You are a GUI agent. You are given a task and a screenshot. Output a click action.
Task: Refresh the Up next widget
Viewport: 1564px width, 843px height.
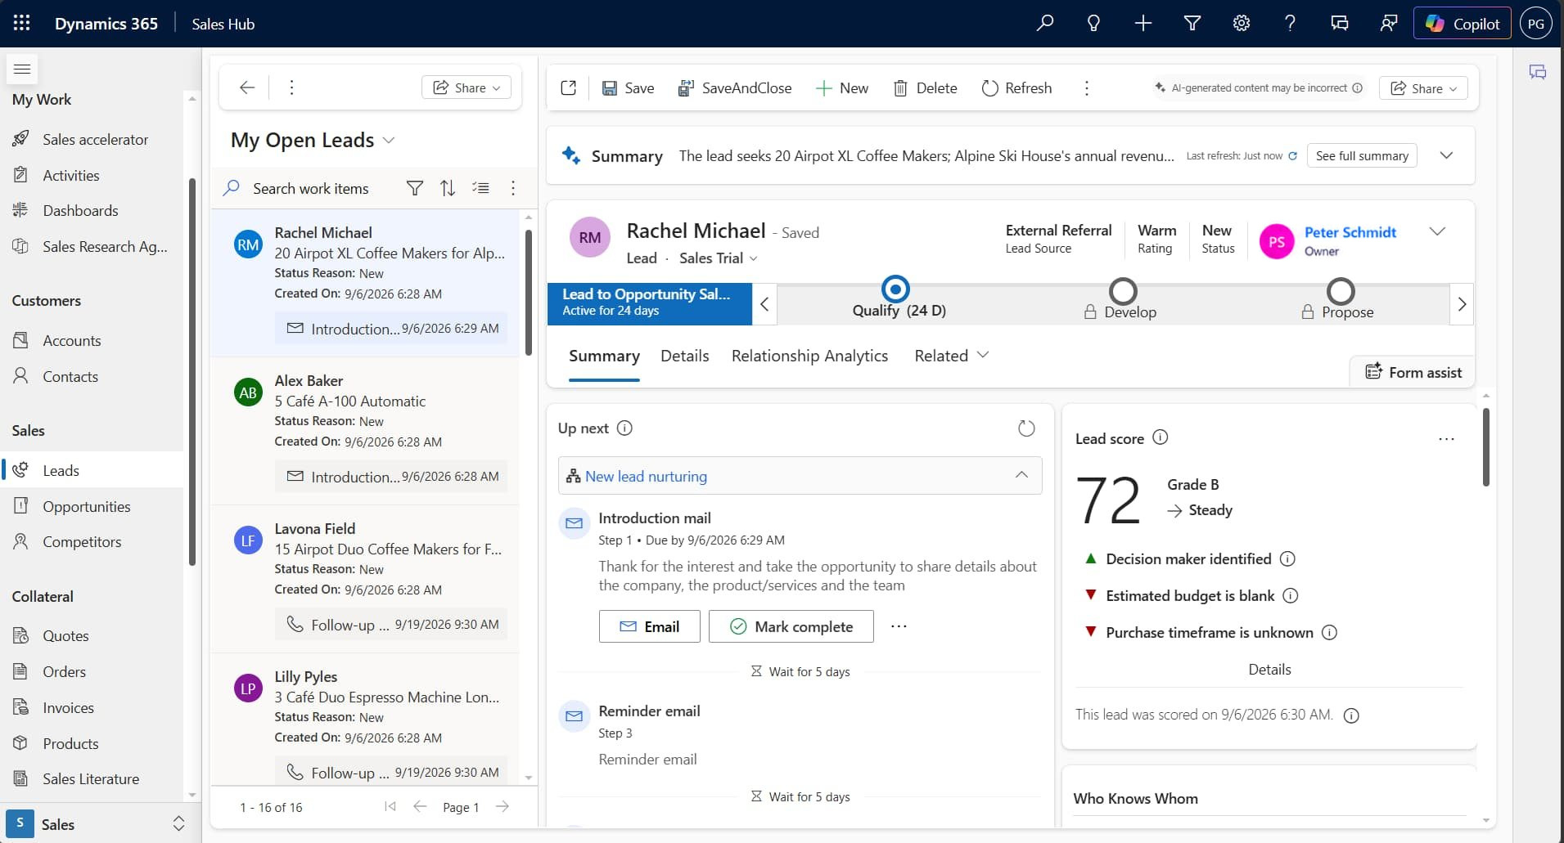coord(1026,428)
